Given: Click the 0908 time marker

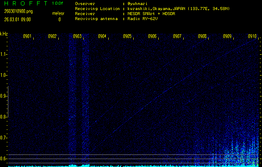Looking at the screenshot, I should (202, 36).
